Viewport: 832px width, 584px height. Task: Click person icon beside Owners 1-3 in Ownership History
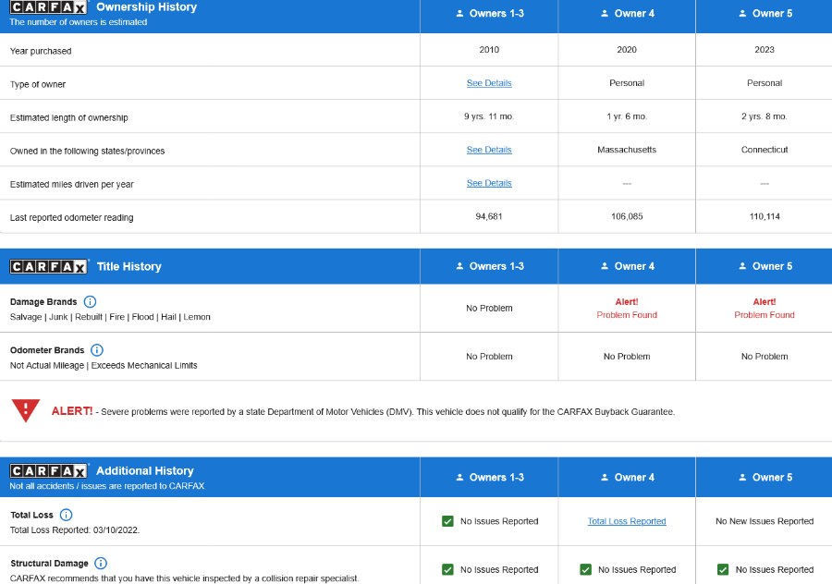[459, 13]
